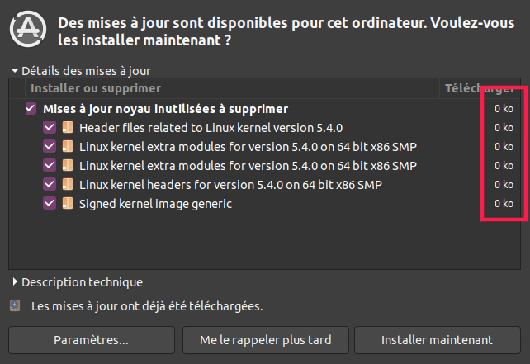This screenshot has width=530, height=364.
Task: Expand the Description technique section
Action: 15,282
